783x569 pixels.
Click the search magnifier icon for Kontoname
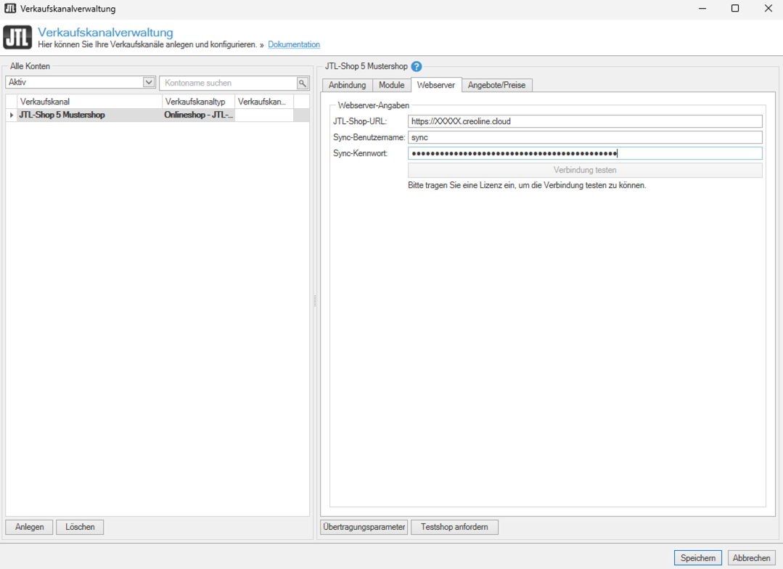click(x=302, y=83)
